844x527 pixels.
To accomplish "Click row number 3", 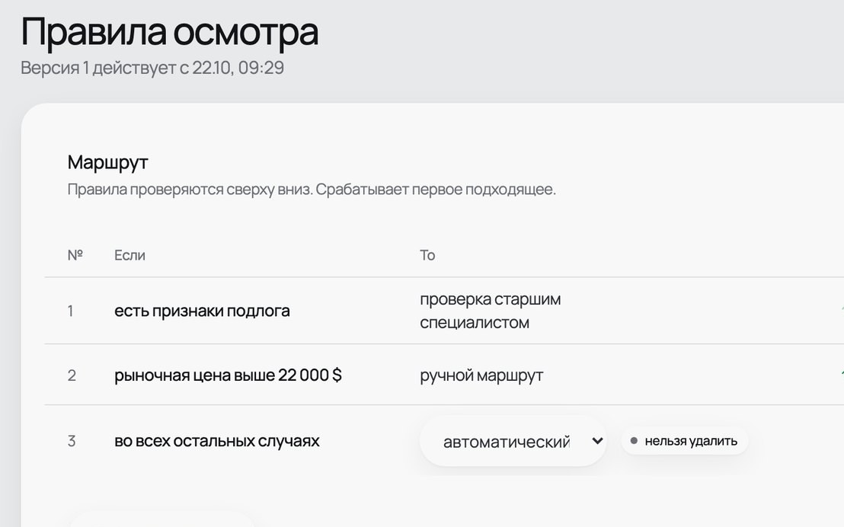I will 72,441.
